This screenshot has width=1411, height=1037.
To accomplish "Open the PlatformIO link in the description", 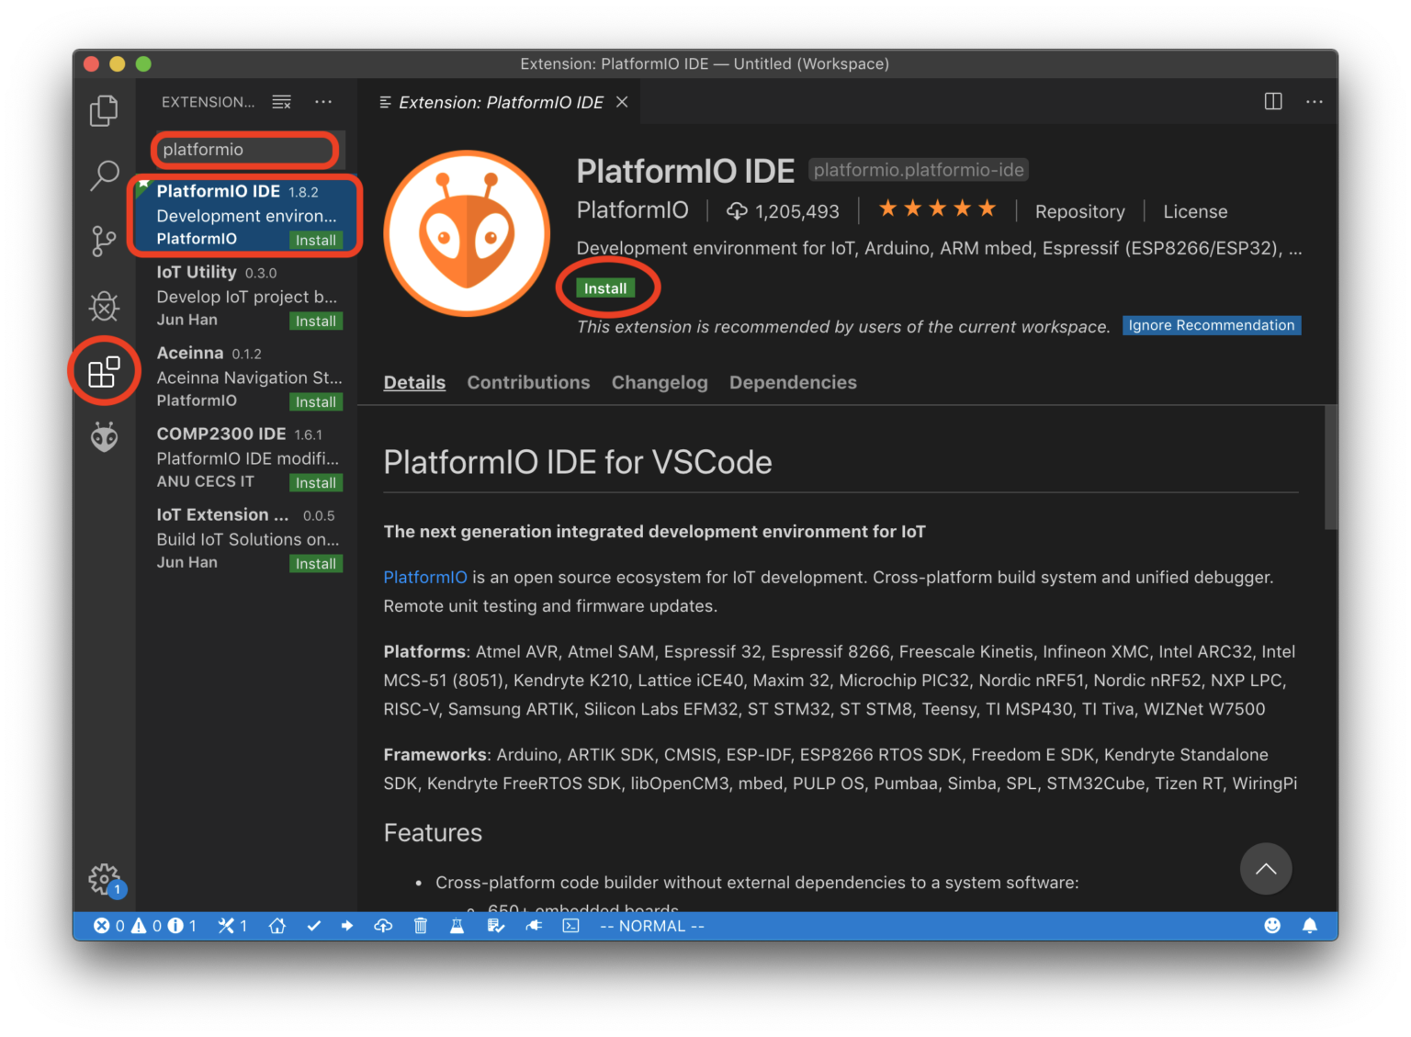I will (425, 577).
